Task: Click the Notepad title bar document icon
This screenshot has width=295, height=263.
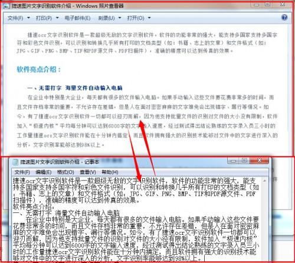Action: click(x=15, y=162)
